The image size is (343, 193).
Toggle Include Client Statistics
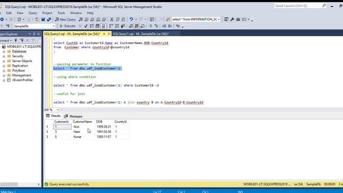[123, 26]
